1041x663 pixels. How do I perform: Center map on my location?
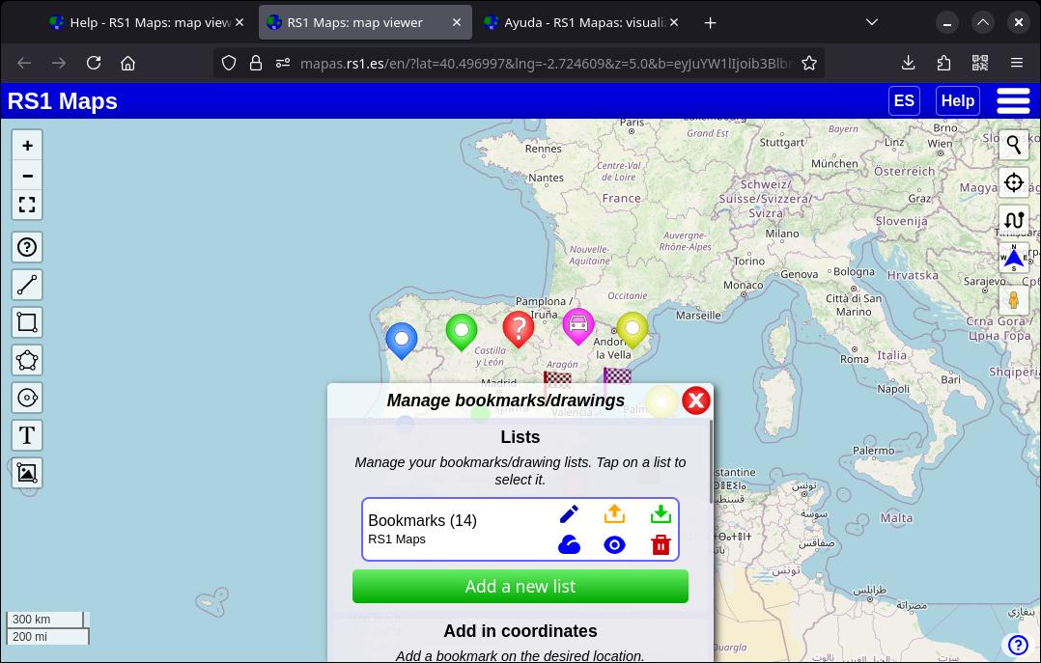coord(1014,181)
